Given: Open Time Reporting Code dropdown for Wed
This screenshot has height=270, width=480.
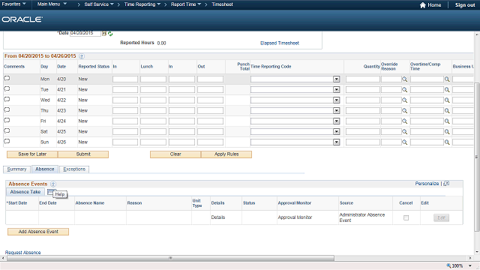Looking at the screenshot, I should point(337,100).
